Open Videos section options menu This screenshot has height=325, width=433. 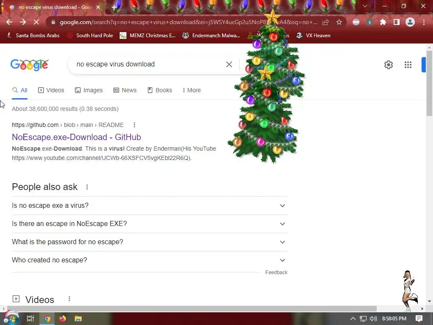point(69,299)
